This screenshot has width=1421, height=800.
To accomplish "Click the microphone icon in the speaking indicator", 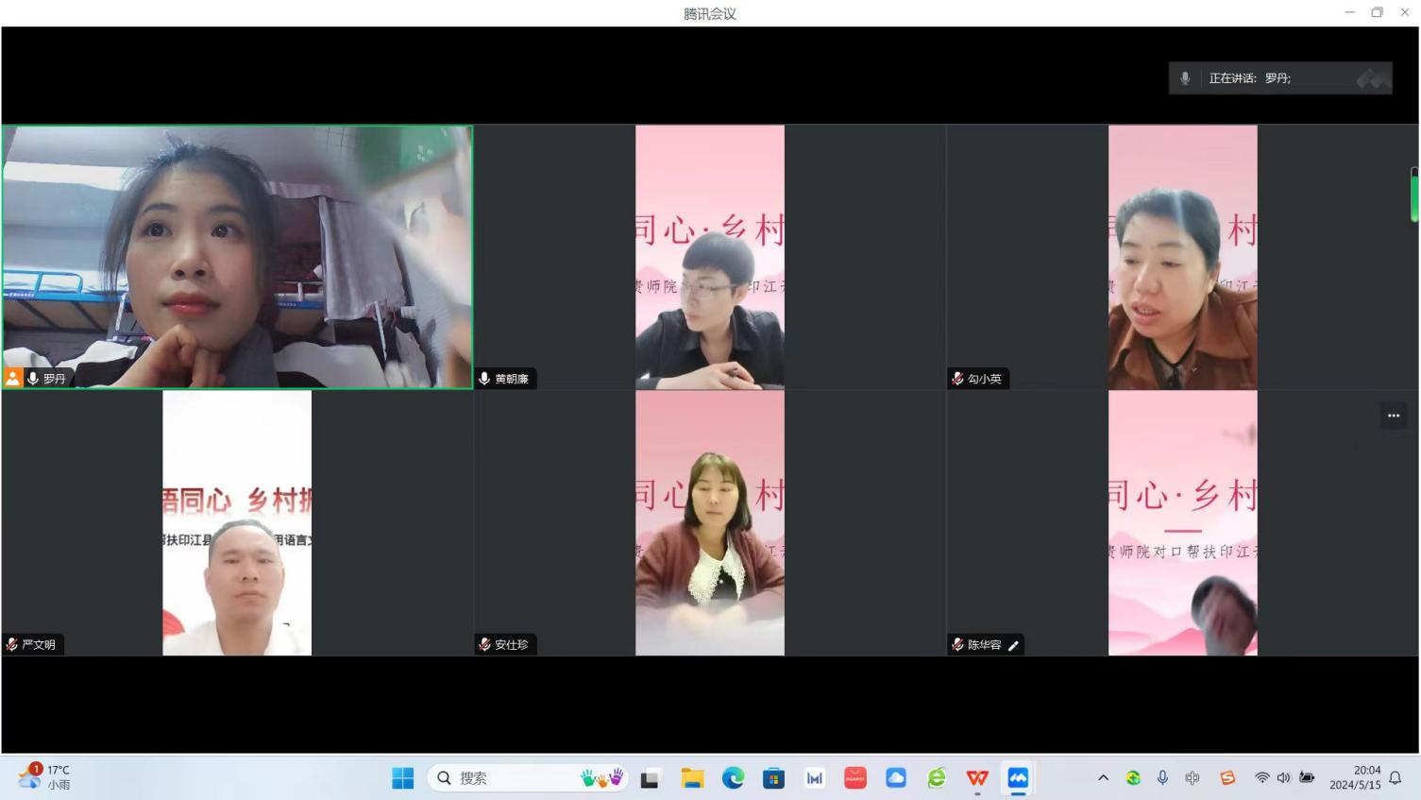I will [x=1185, y=78].
